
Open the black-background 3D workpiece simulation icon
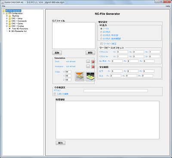90,77
